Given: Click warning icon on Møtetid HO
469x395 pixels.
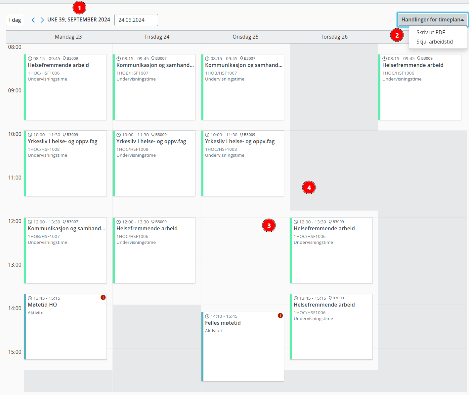Looking at the screenshot, I should pyautogui.click(x=103, y=298).
